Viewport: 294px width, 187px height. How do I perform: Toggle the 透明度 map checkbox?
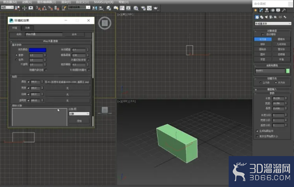(28, 101)
